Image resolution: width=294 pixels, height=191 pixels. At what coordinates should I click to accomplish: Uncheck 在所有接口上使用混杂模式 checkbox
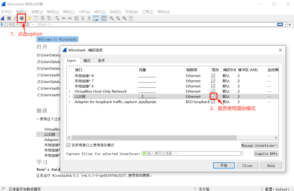coord(68,145)
